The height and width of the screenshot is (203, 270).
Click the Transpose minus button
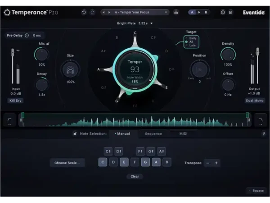(208, 163)
